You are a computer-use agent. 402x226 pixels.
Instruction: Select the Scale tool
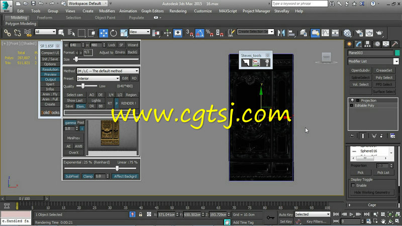tap(124, 33)
